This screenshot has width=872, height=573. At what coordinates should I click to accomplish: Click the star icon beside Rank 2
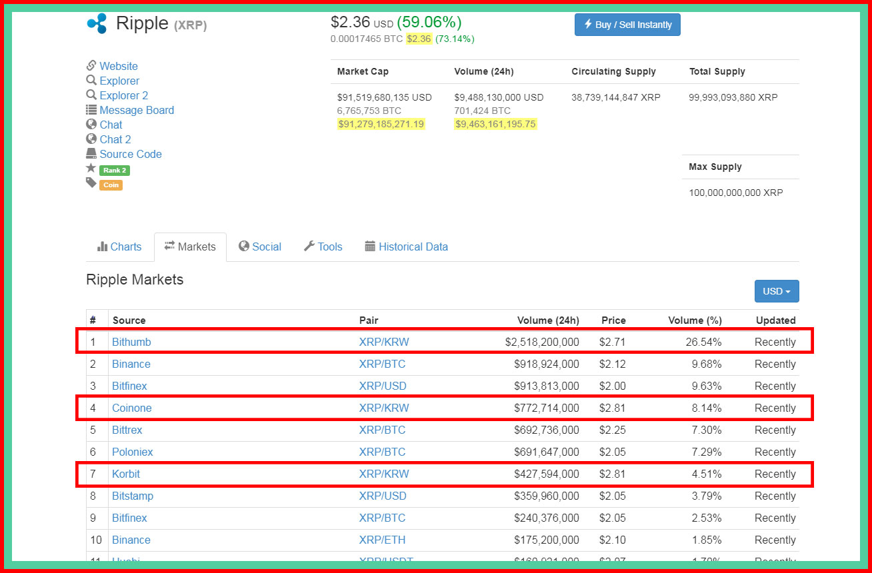91,169
